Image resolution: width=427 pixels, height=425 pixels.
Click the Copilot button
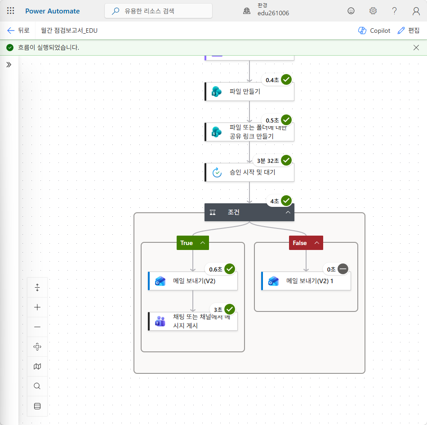[374, 31]
